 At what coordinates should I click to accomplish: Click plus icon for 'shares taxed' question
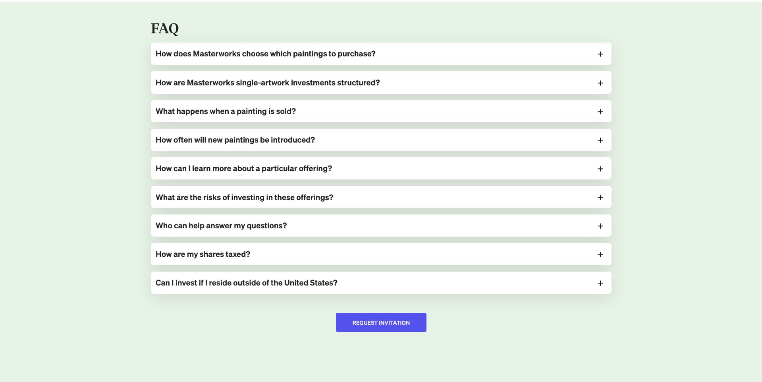600,255
